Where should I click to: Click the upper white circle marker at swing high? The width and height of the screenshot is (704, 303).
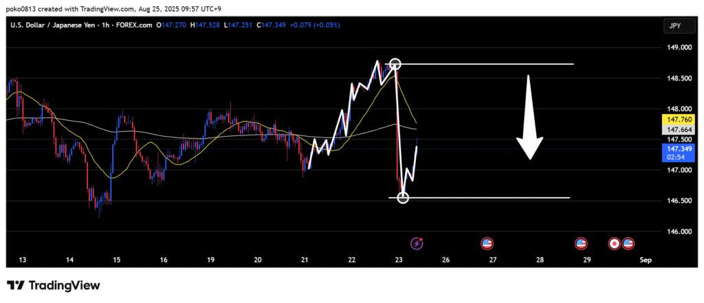click(x=395, y=64)
